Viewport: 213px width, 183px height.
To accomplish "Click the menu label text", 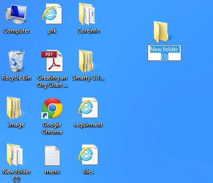I will point(52,172).
